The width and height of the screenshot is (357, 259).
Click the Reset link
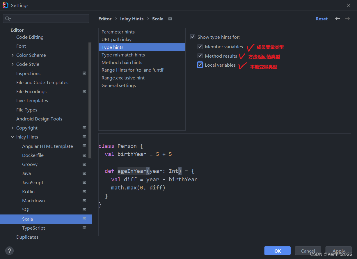tap(322, 19)
